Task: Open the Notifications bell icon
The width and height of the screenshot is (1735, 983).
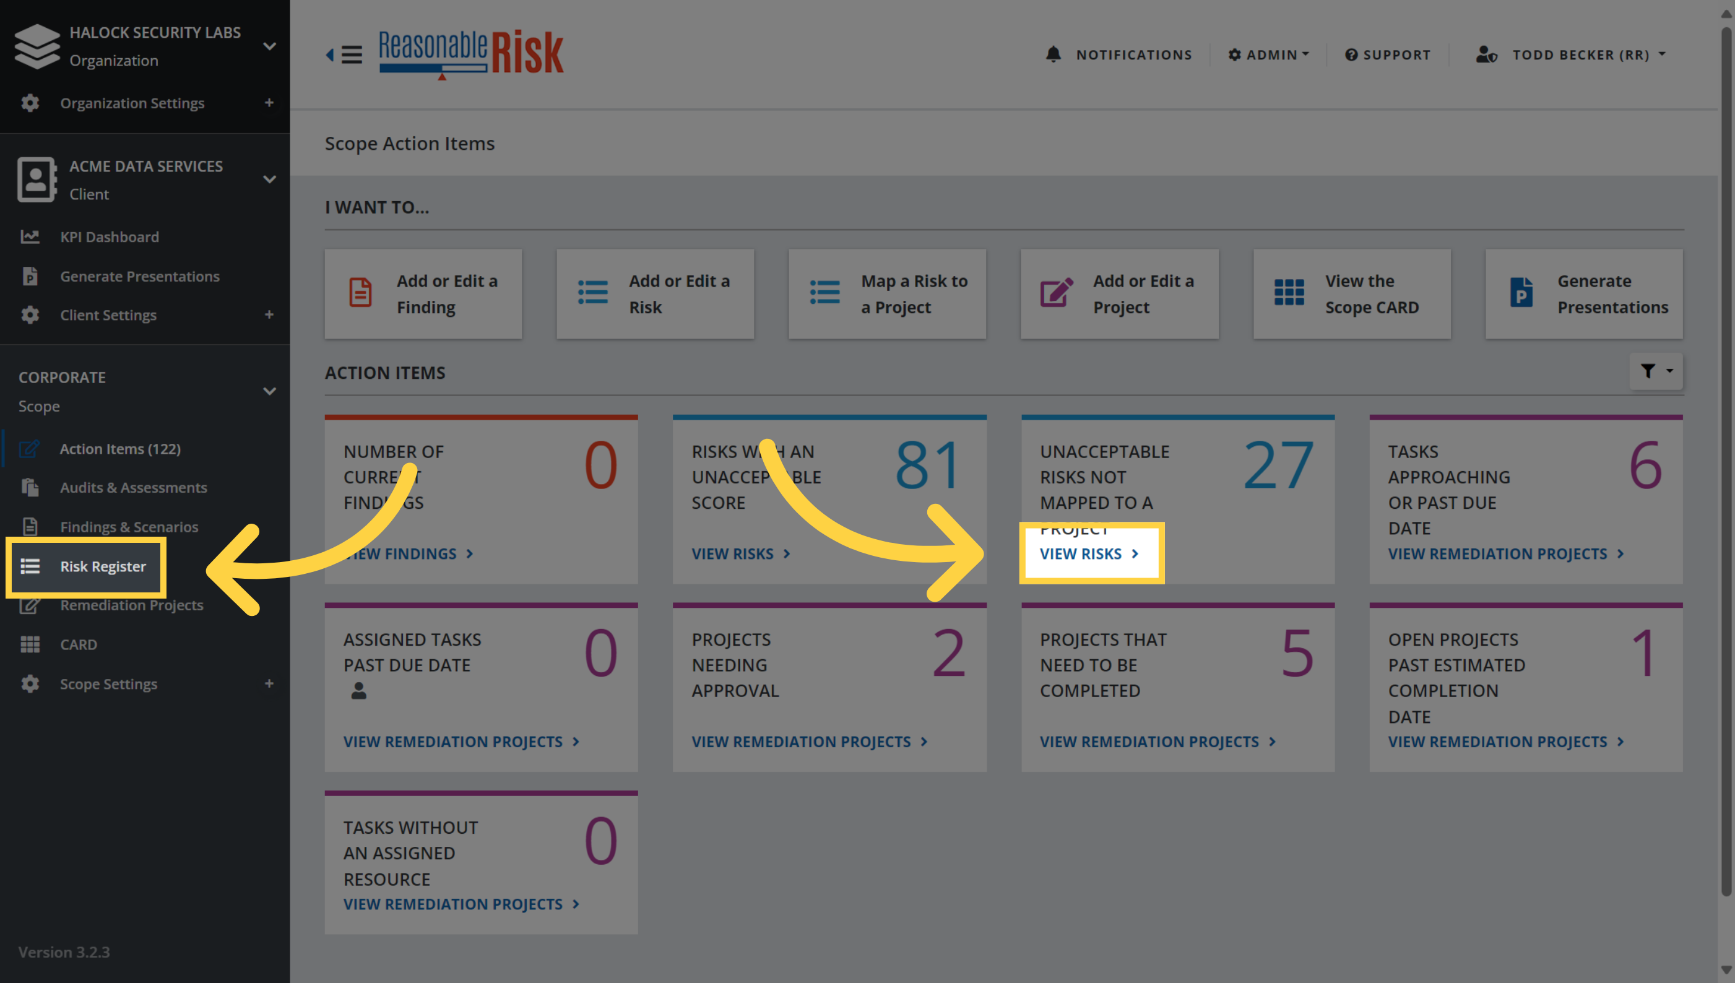Action: click(x=1053, y=54)
